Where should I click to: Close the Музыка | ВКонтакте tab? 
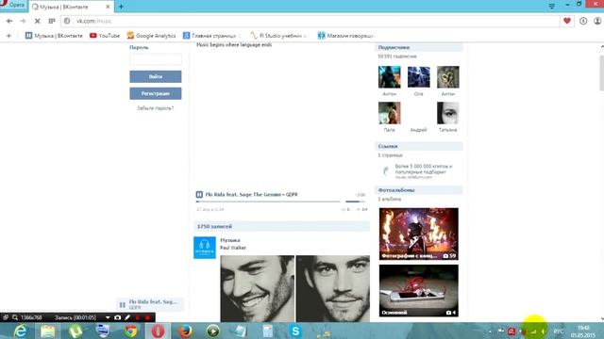click(x=108, y=7)
